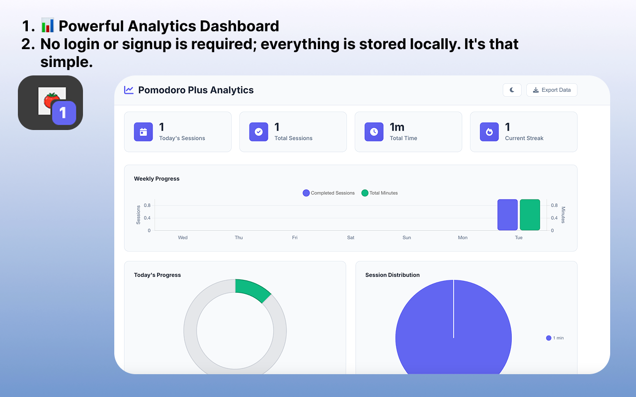Click the download icon in Export Data
This screenshot has width=636, height=397.
(536, 90)
